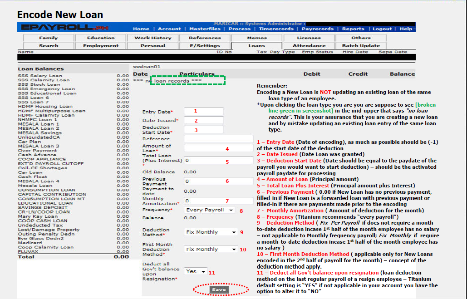Select EXT'D PAYROLL CUTOFF entry

coord(51,163)
